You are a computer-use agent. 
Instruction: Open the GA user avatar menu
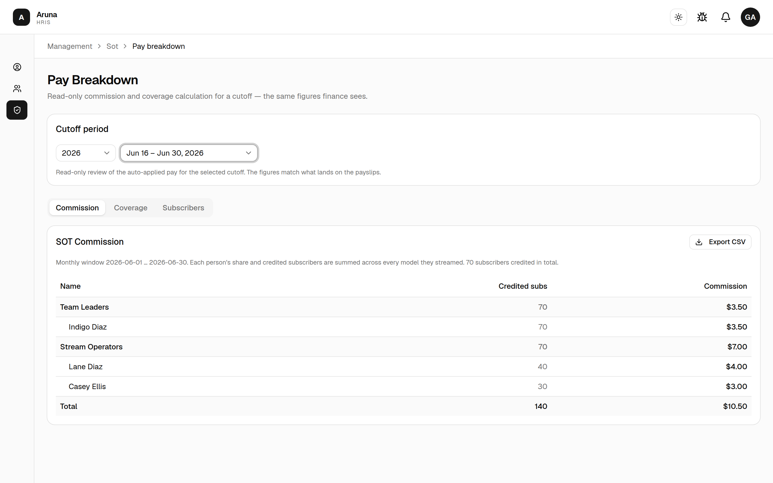(750, 17)
